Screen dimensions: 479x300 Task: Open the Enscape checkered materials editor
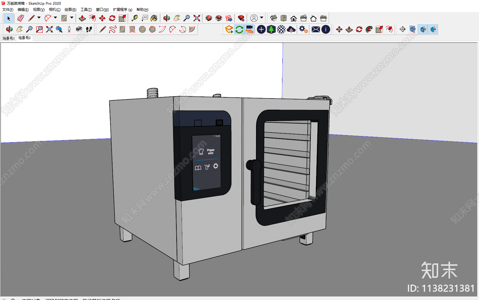[x=281, y=29]
